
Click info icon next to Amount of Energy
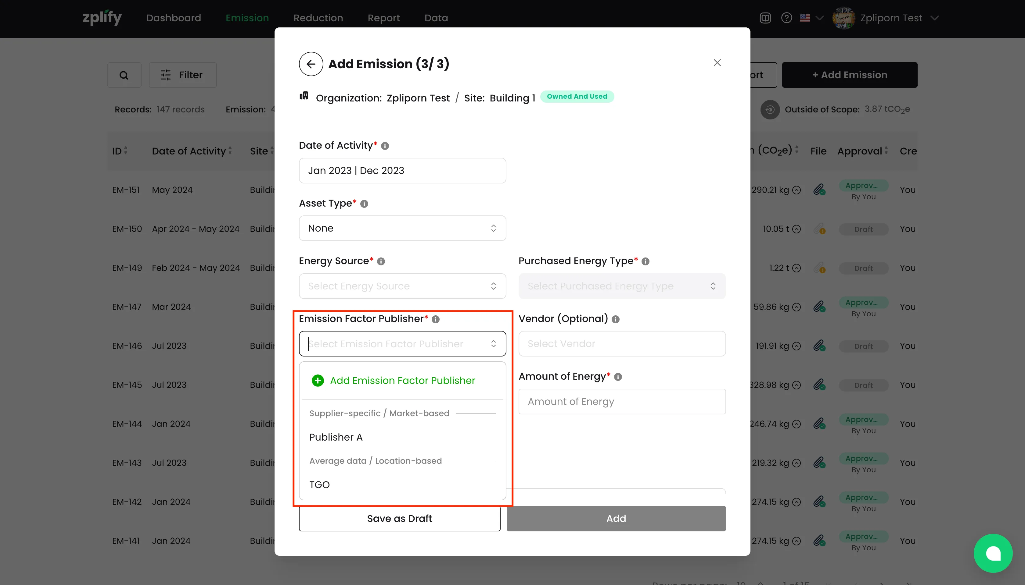pos(618,377)
